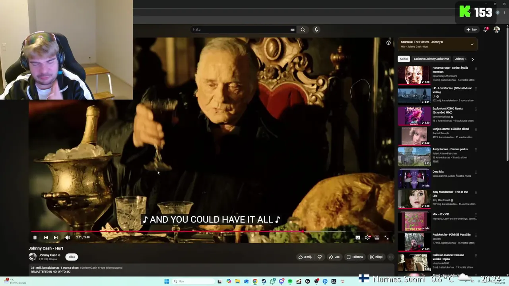Viewport: 509px width, 286px height.
Task: Open options menu for Explosion AXMO Remix
Action: click(x=476, y=109)
